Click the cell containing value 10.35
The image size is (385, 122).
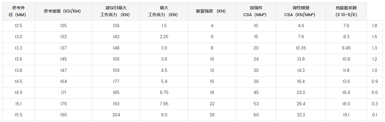(301, 48)
